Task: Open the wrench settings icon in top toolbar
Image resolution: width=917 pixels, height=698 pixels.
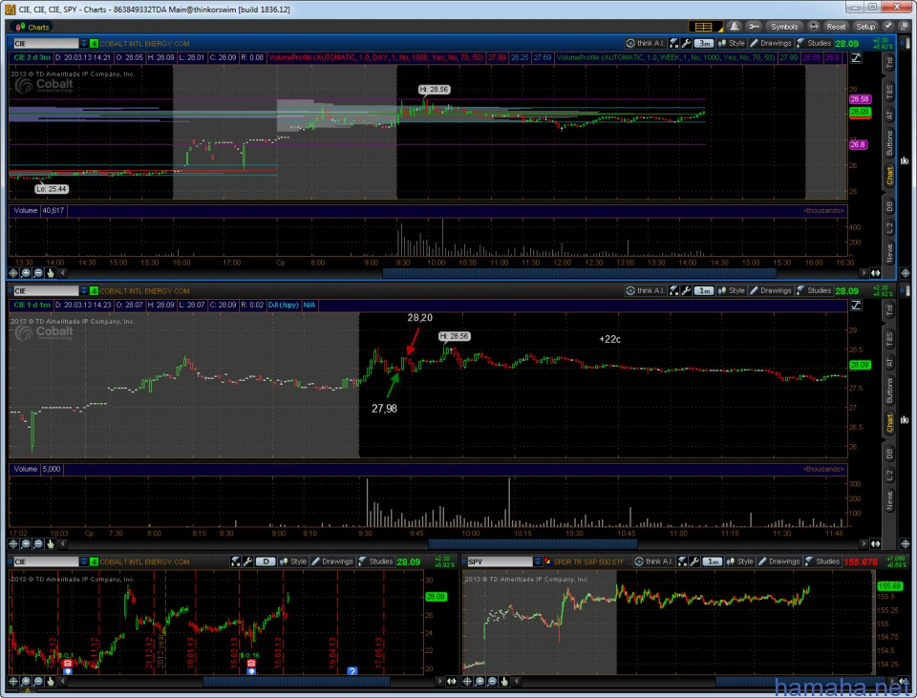Action: [754, 27]
